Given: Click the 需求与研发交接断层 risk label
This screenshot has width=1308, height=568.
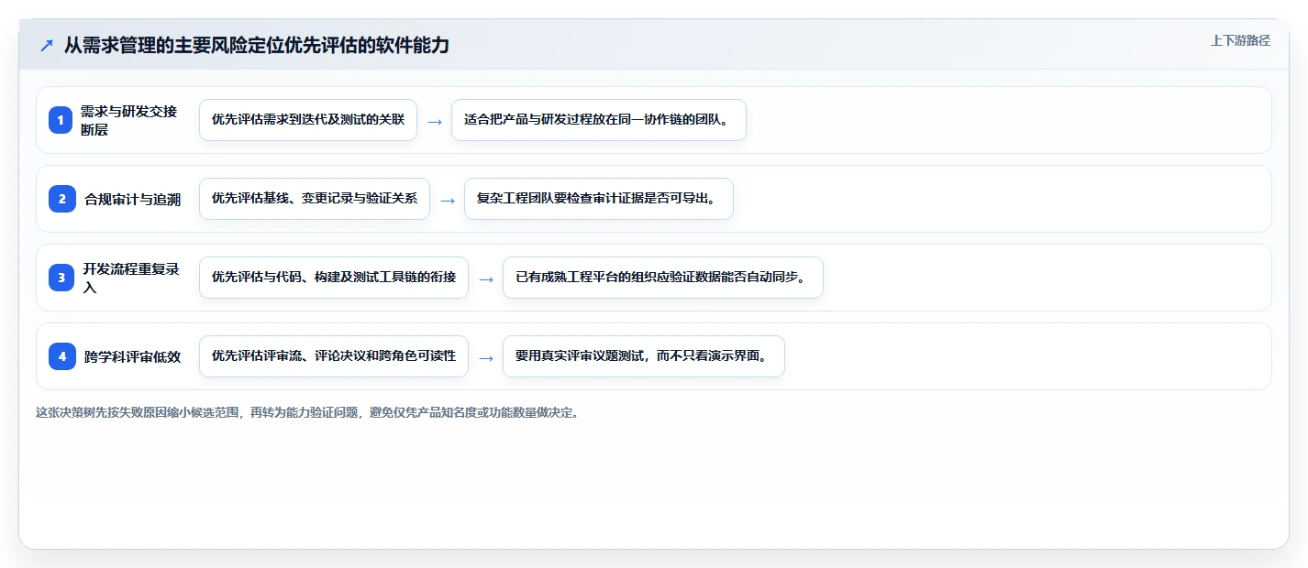Looking at the screenshot, I should (x=129, y=120).
